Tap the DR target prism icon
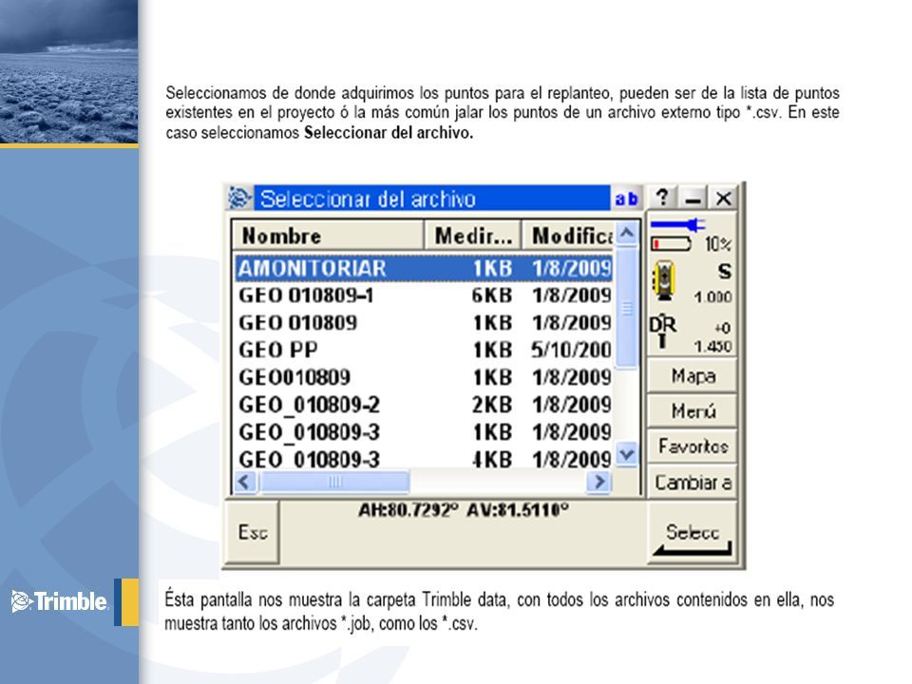The height and width of the screenshot is (684, 912). pyautogui.click(x=662, y=332)
